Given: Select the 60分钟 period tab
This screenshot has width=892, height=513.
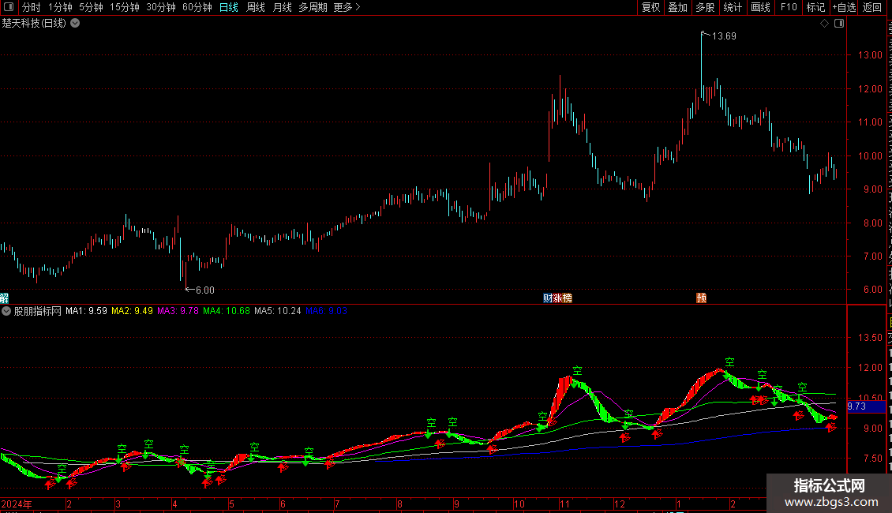Looking at the screenshot, I should [x=197, y=7].
